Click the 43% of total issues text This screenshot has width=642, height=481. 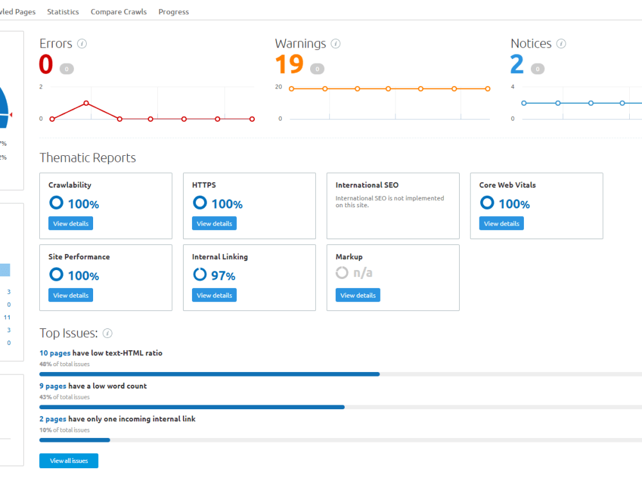[64, 397]
